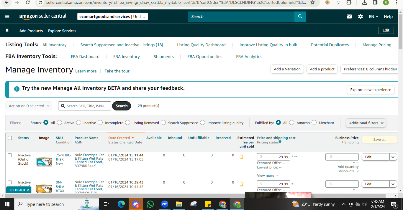Open Shipments tool
Screen dimensions: 403x210
click(163, 57)
